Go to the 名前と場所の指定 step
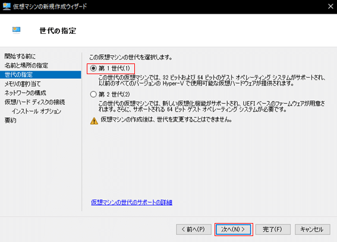The width and height of the screenshot is (337, 242). point(26,65)
